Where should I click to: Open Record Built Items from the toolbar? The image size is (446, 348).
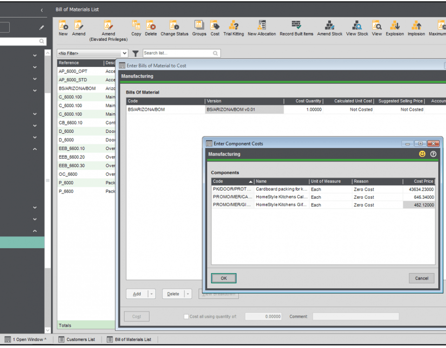[x=296, y=28]
